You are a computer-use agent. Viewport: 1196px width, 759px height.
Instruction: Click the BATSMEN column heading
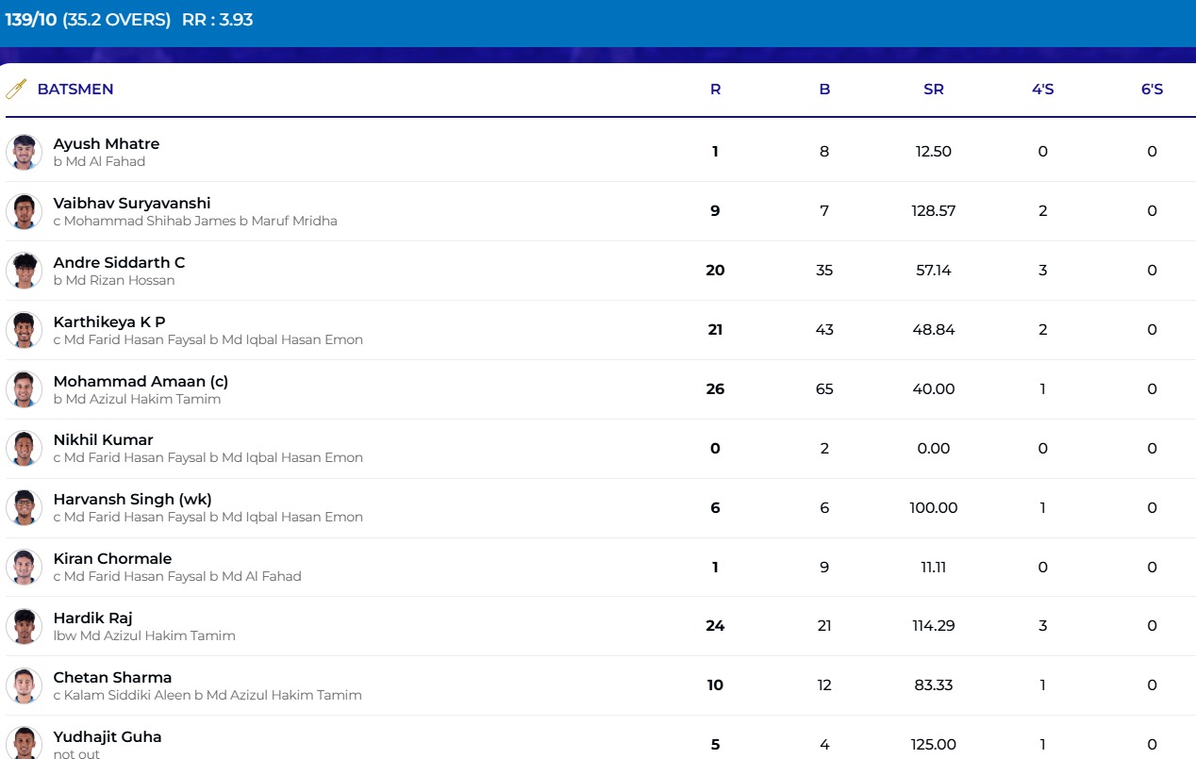click(75, 90)
